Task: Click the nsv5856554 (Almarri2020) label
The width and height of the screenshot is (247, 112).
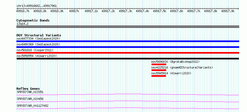Action: click(37, 56)
